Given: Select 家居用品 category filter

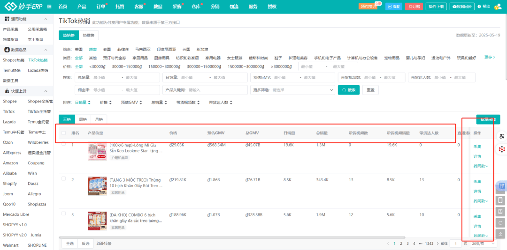Looking at the screenshot, I should point(140,58).
